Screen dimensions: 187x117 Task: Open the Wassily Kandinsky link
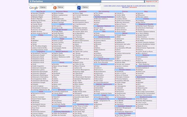(x=39, y=21)
